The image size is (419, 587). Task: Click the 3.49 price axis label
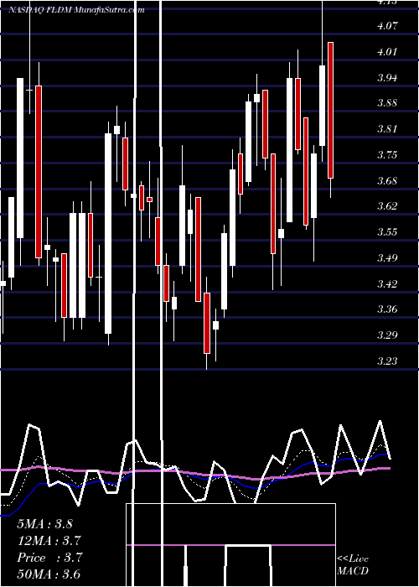387,257
